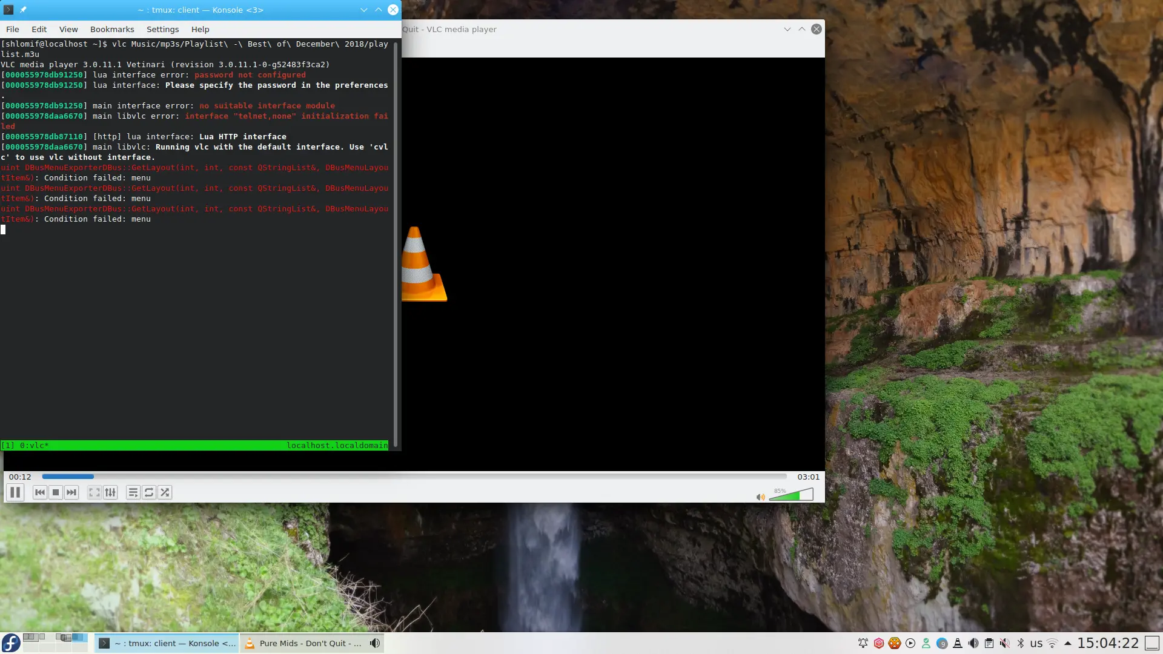
Task: Open Konsole Edit menu
Action: pyautogui.click(x=39, y=29)
